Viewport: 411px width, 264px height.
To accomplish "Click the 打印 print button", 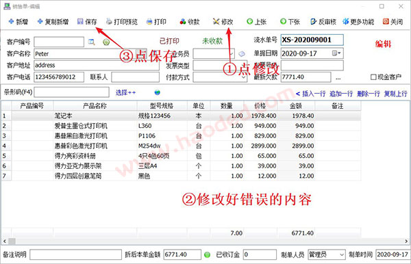I will point(156,22).
